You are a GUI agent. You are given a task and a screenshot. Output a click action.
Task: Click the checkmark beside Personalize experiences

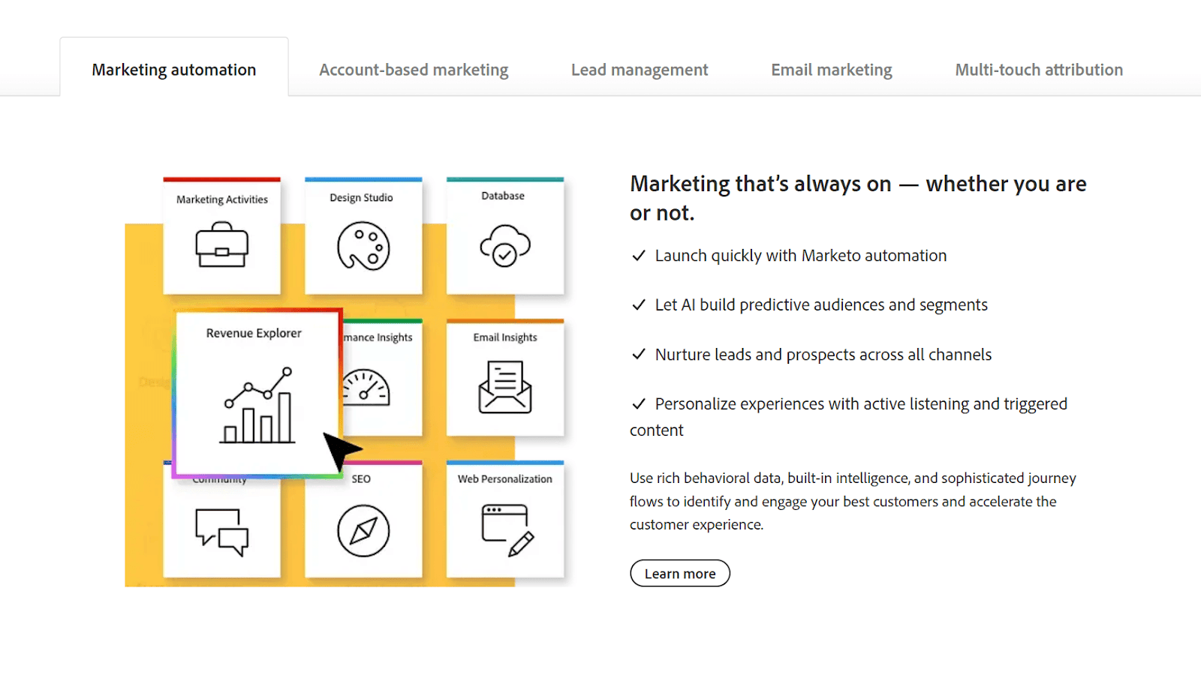click(x=639, y=403)
